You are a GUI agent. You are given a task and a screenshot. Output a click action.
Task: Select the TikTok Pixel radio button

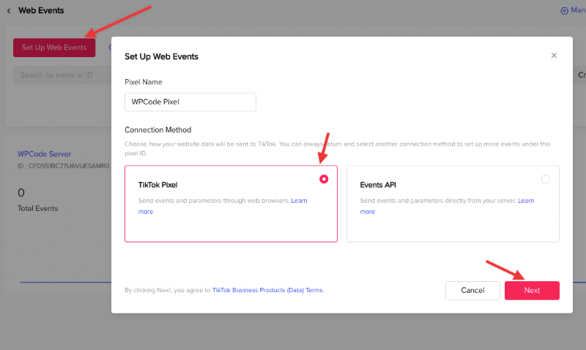[x=324, y=179]
